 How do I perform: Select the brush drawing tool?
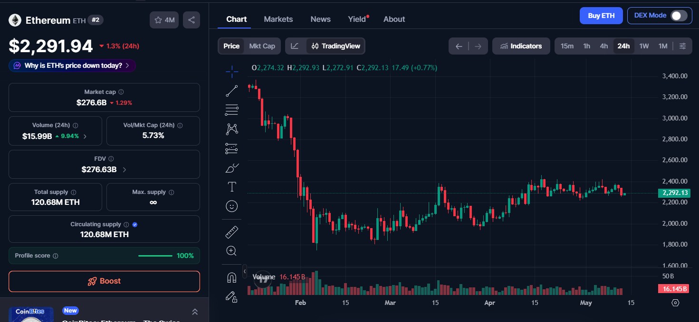[x=232, y=168]
